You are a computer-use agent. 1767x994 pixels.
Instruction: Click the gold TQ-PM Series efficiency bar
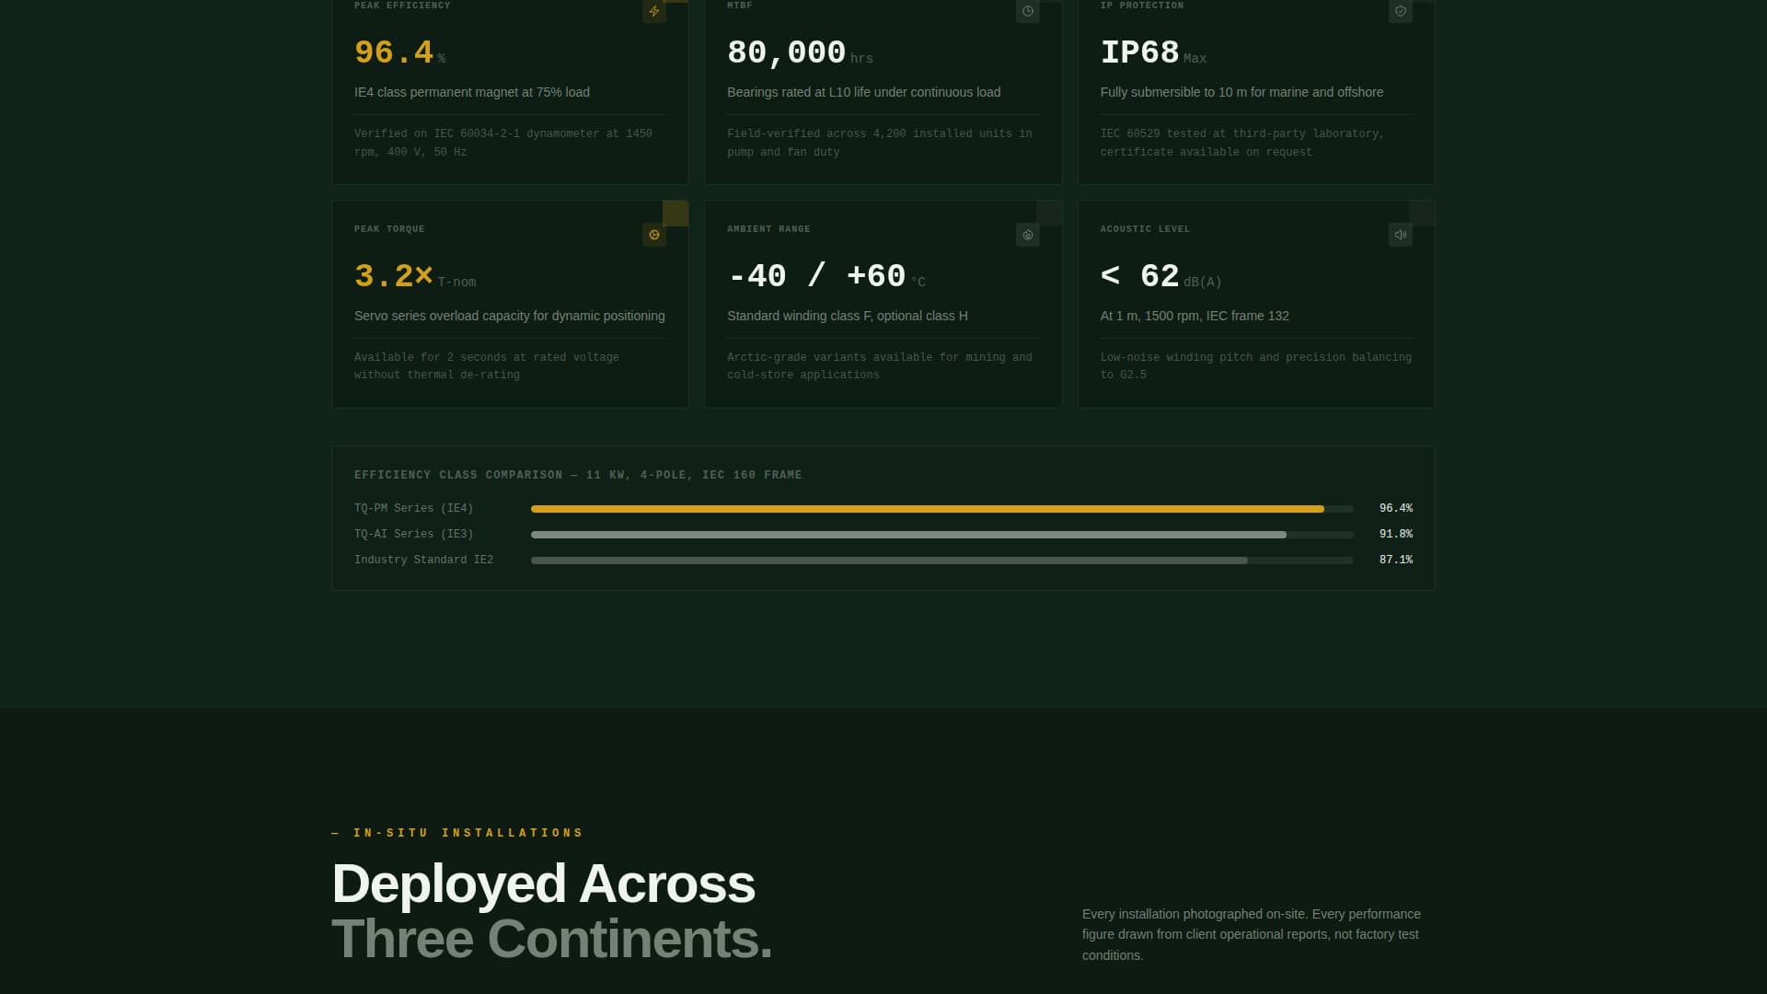(x=927, y=509)
